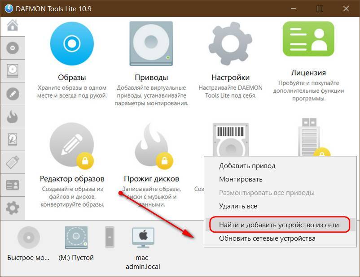360x277 pixels.
Task: Click the Образы heading text
Action: click(72, 78)
